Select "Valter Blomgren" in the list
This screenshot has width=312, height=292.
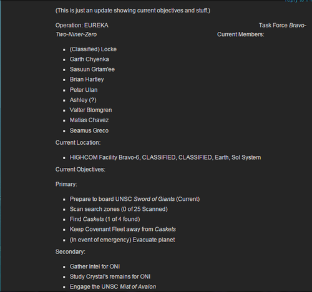pyautogui.click(x=90, y=110)
